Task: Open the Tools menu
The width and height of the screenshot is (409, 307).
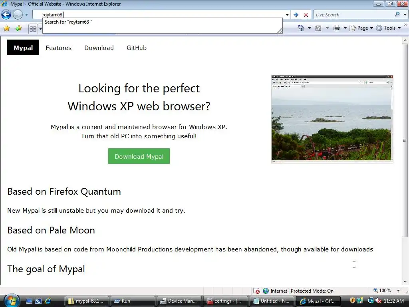Action: click(388, 28)
